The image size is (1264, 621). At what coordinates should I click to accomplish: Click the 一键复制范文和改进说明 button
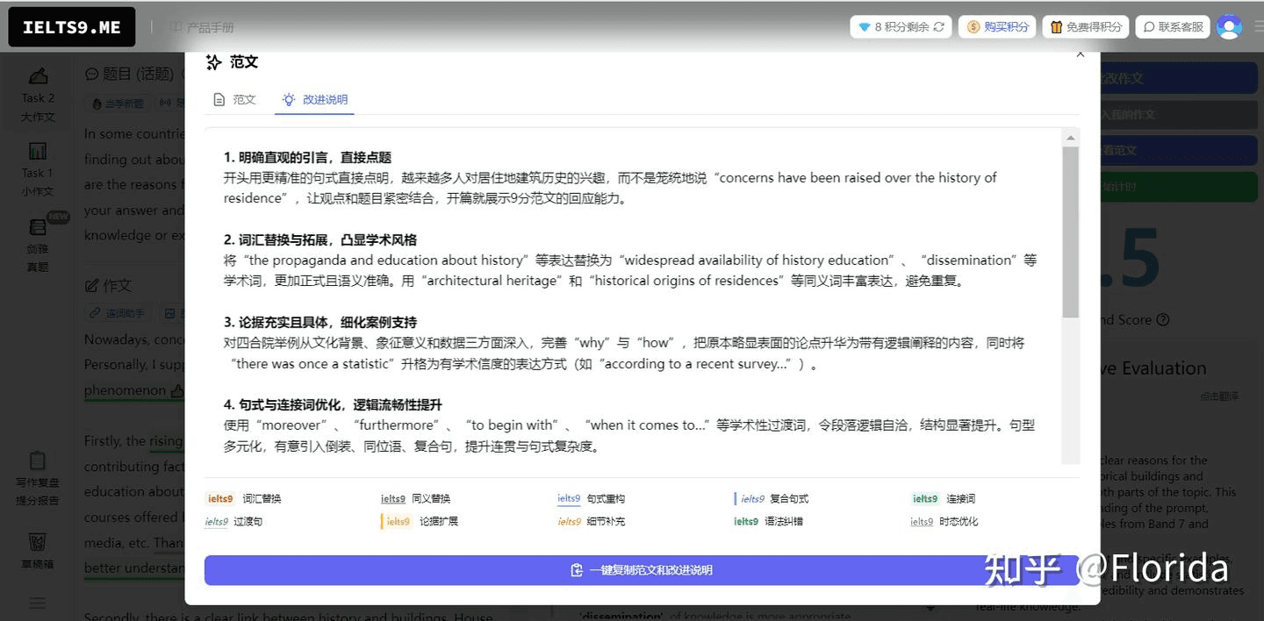pyautogui.click(x=642, y=570)
